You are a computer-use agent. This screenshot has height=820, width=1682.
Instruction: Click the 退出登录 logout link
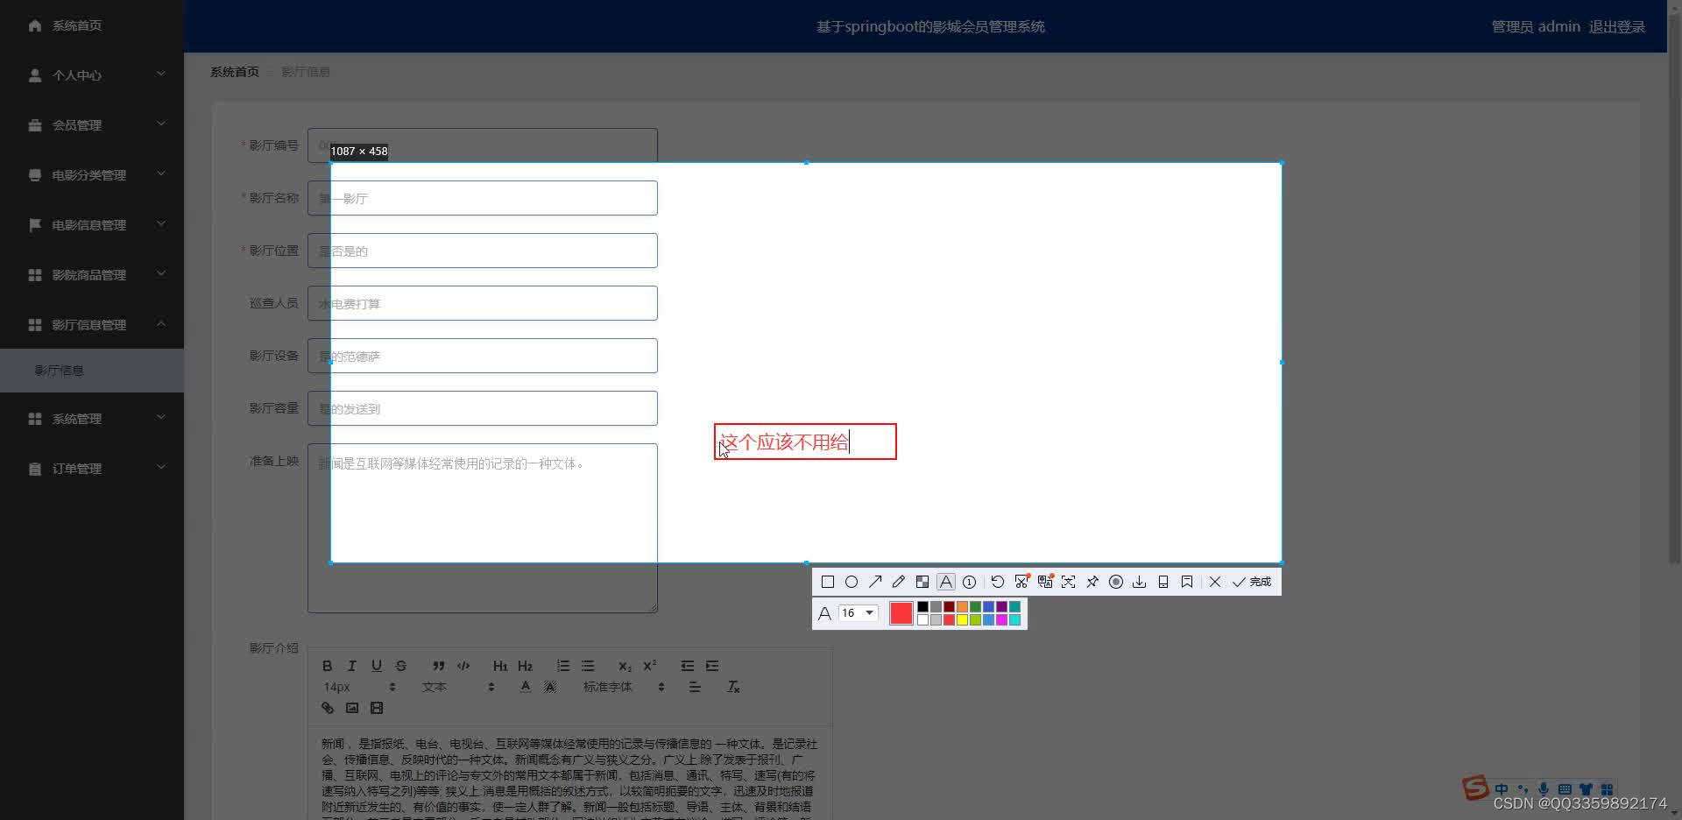coord(1616,26)
